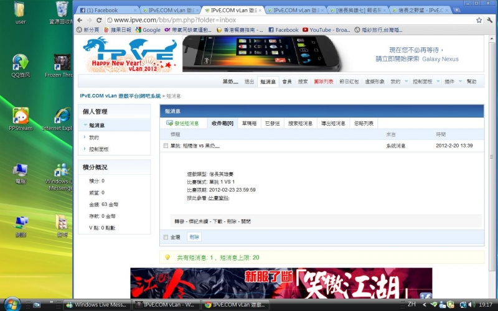Open the 導出短消息 tab

333,123
